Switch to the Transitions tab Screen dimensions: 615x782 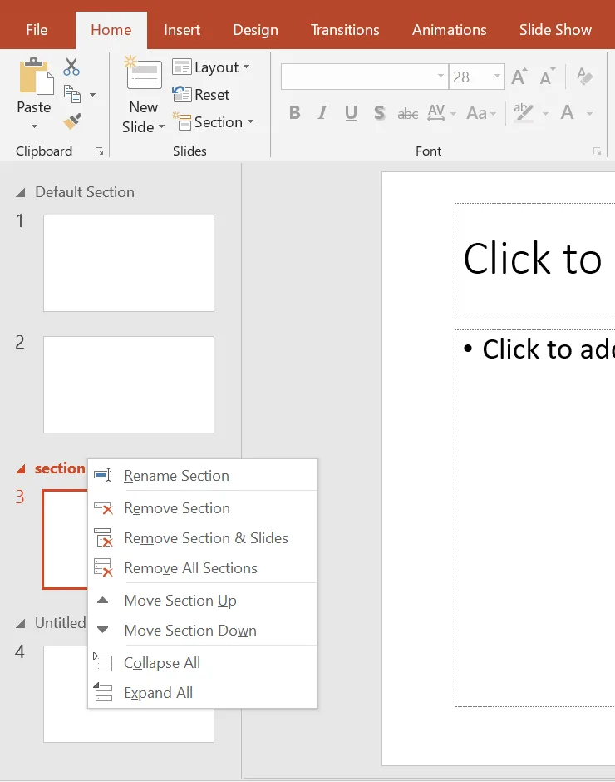pyautogui.click(x=345, y=30)
